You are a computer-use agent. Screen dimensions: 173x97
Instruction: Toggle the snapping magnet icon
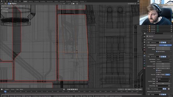click(72, 4)
